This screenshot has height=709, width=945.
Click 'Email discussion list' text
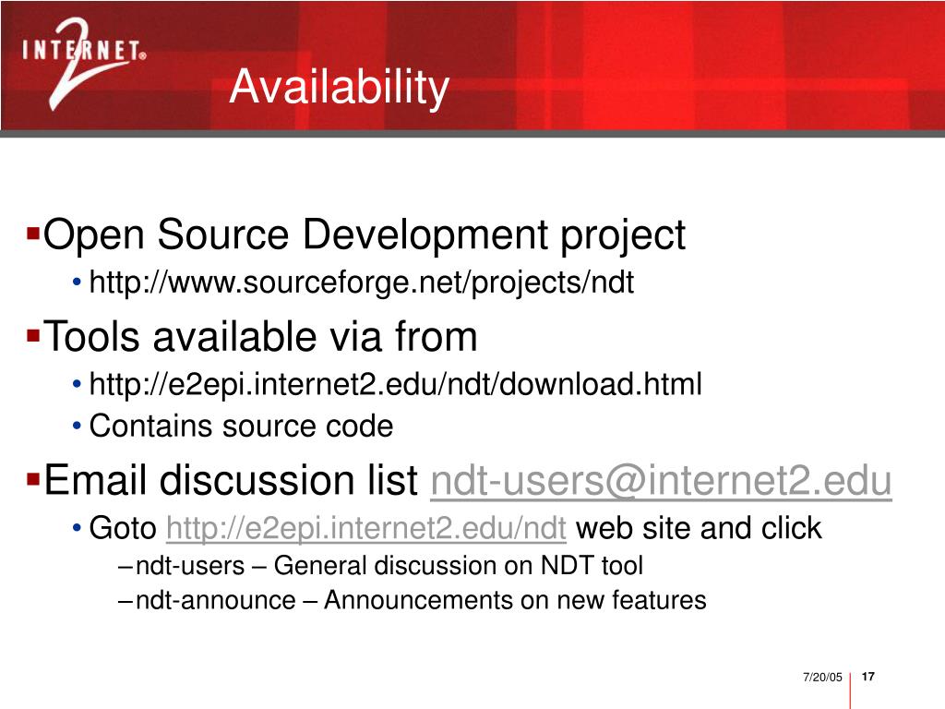(231, 480)
